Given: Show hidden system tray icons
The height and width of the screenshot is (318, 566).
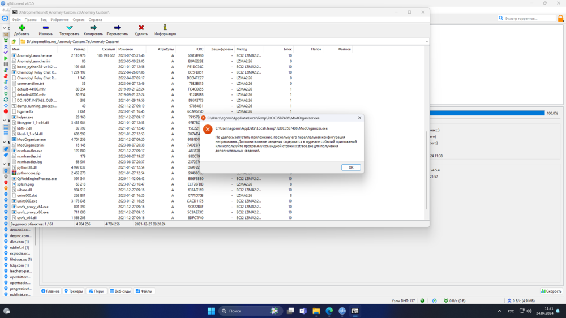Looking at the screenshot, I should (499, 311).
